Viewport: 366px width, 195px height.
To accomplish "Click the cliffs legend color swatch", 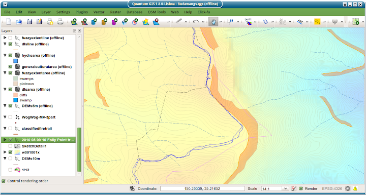I will pos(16,95).
